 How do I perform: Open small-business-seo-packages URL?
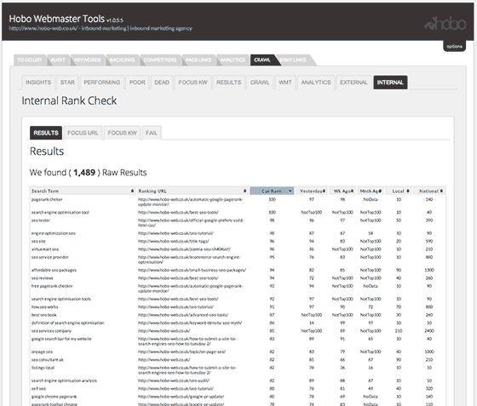tap(192, 270)
